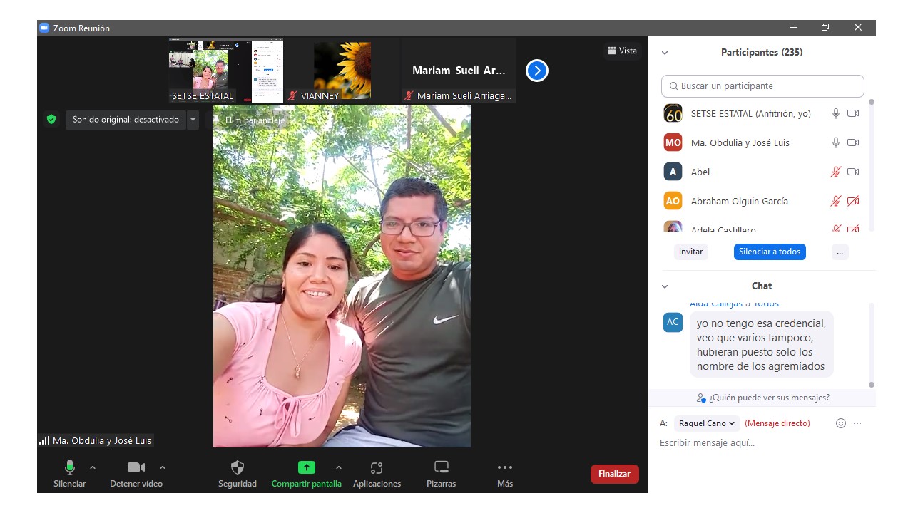The image size is (913, 513).
Task: Show next video thumbnails with blue arrow
Action: click(536, 71)
